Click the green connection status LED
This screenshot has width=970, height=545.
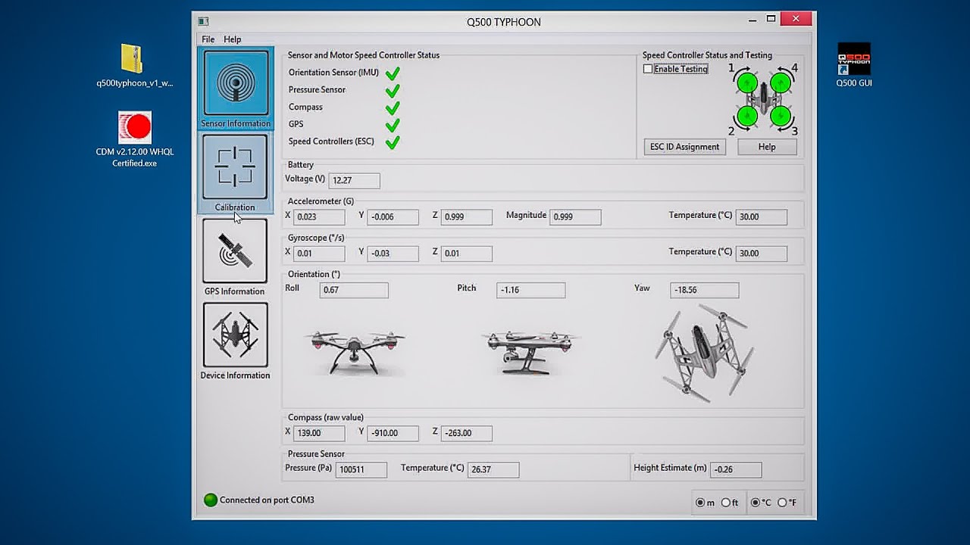click(x=211, y=500)
